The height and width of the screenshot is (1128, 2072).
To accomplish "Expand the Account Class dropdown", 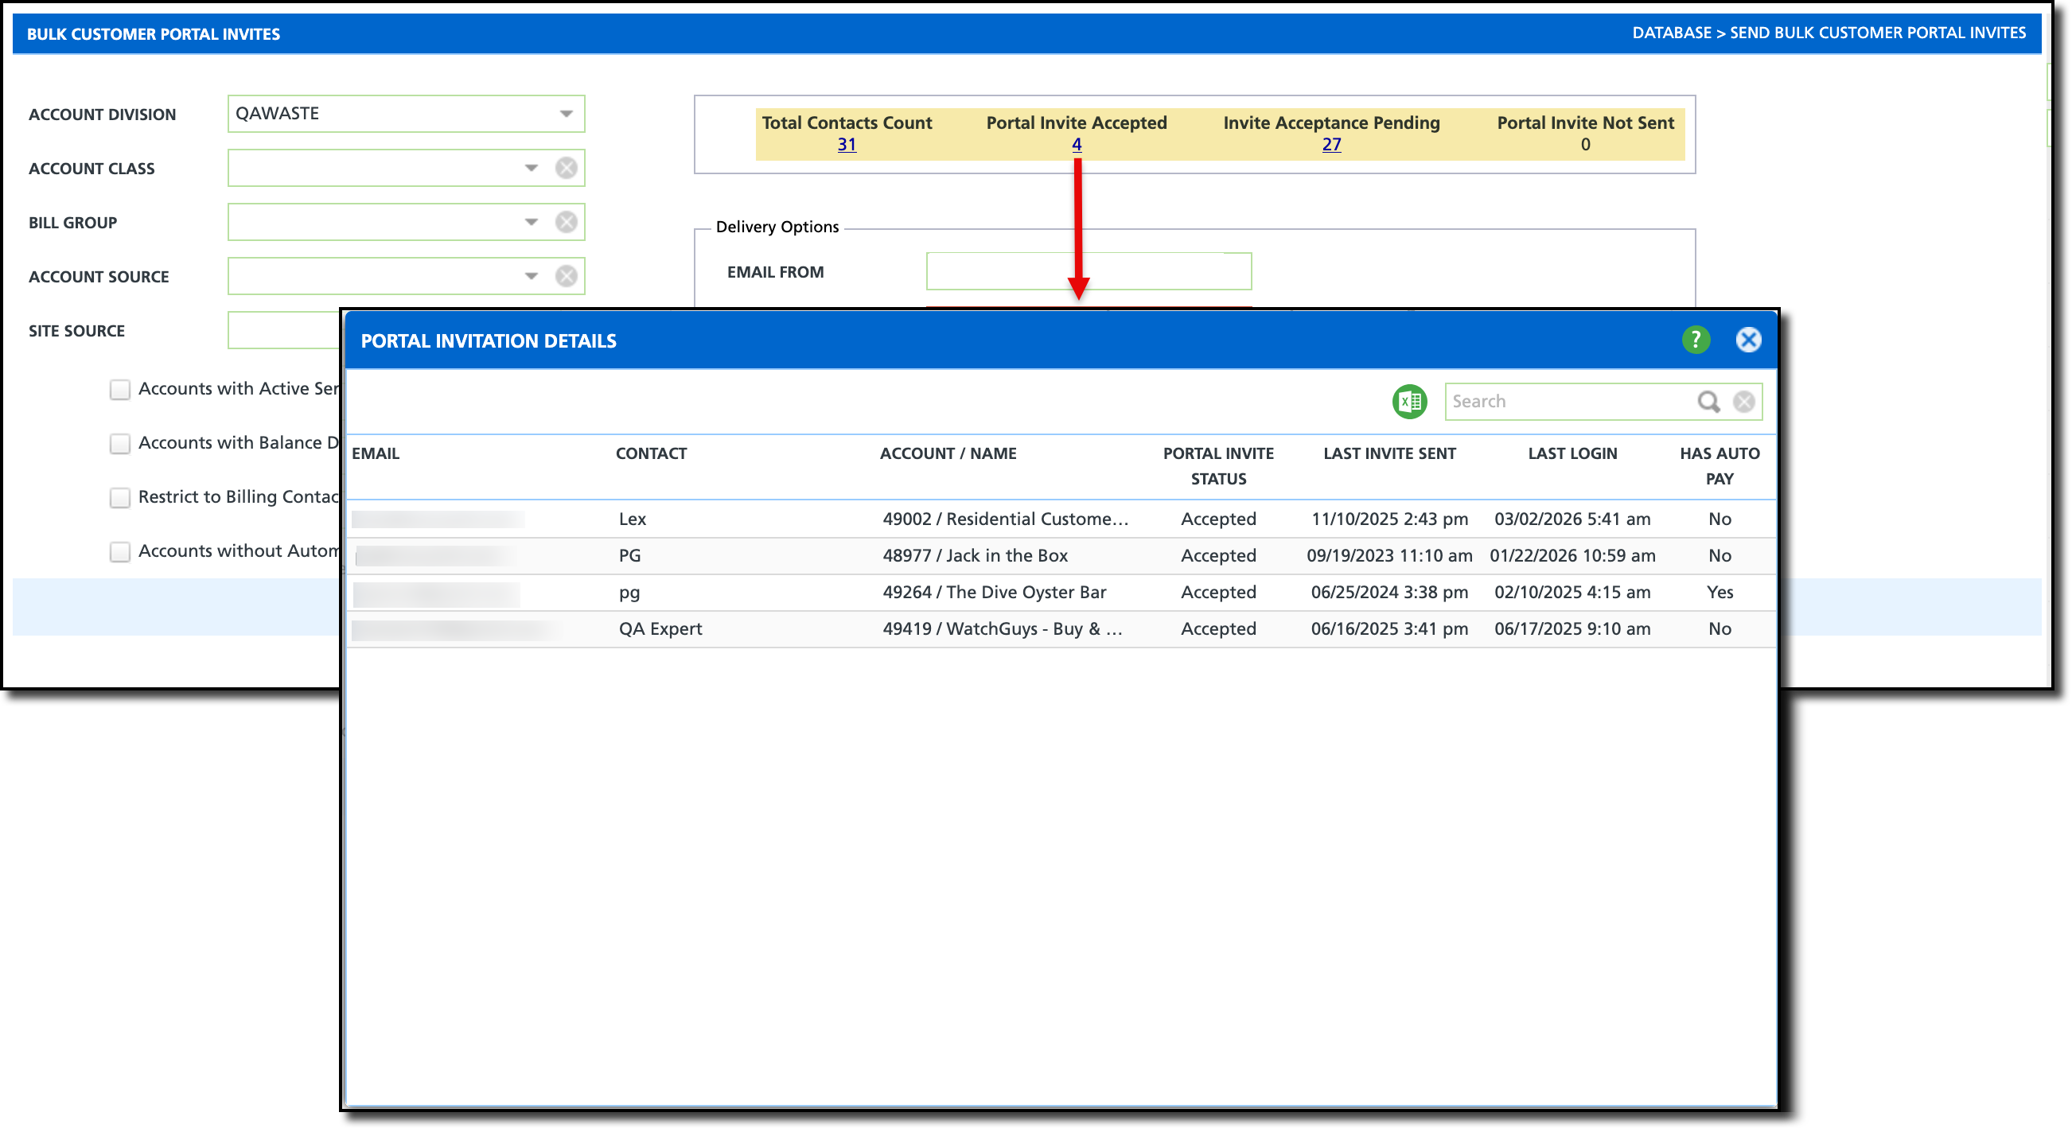I will click(x=531, y=168).
